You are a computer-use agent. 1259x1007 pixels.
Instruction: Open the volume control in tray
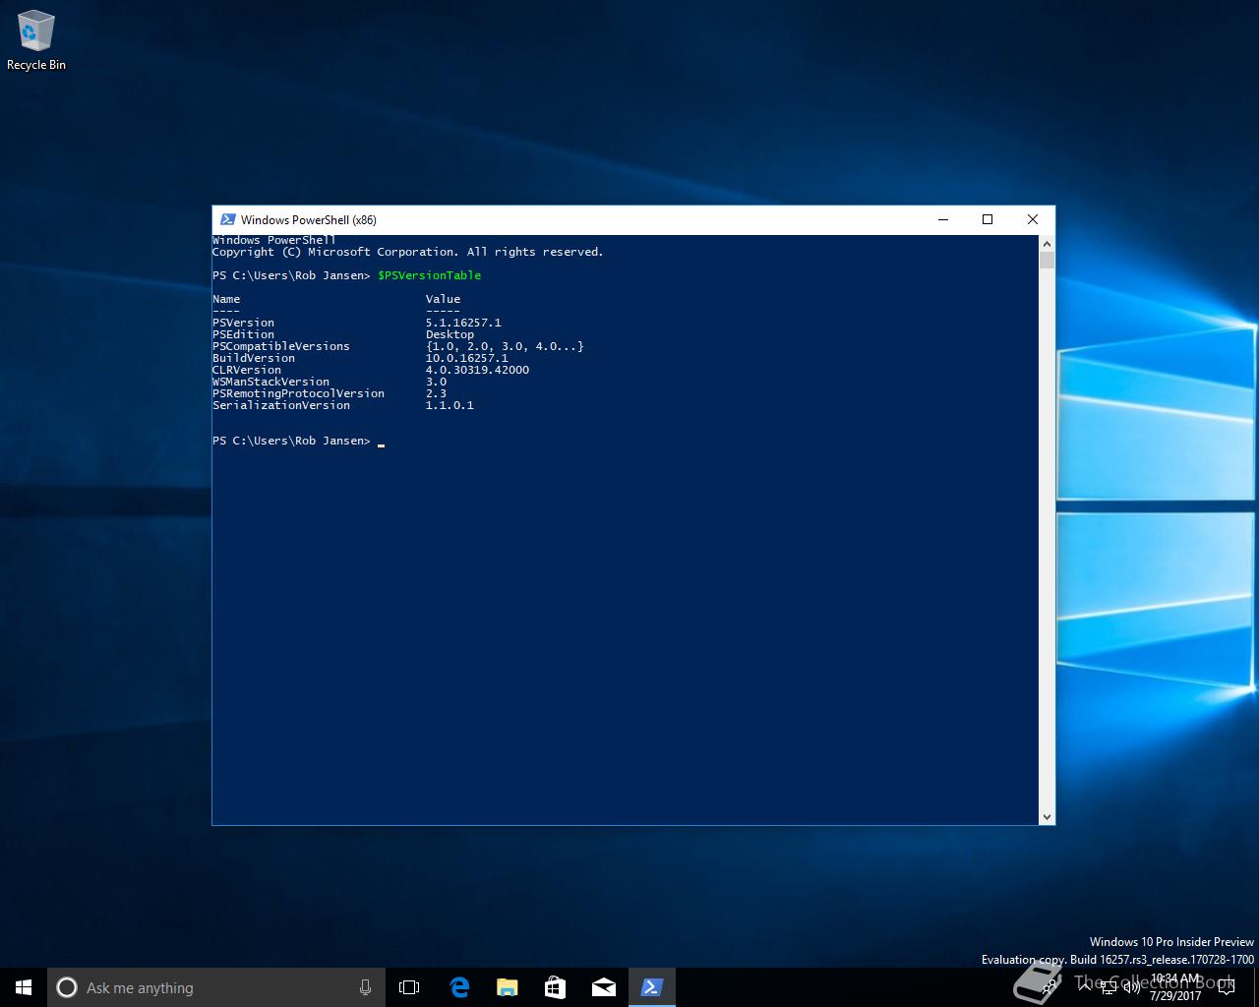click(1132, 987)
